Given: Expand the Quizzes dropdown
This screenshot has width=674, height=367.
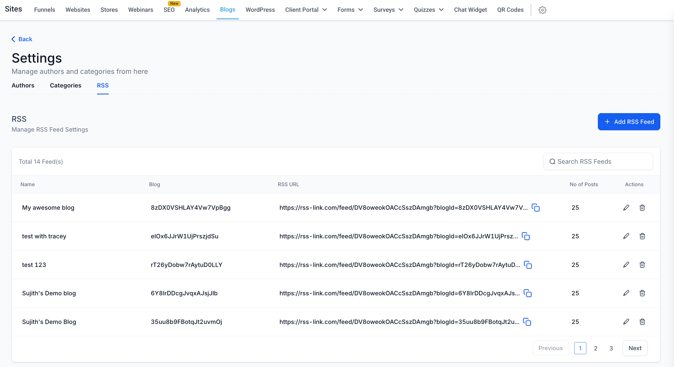Looking at the screenshot, I should click(428, 10).
